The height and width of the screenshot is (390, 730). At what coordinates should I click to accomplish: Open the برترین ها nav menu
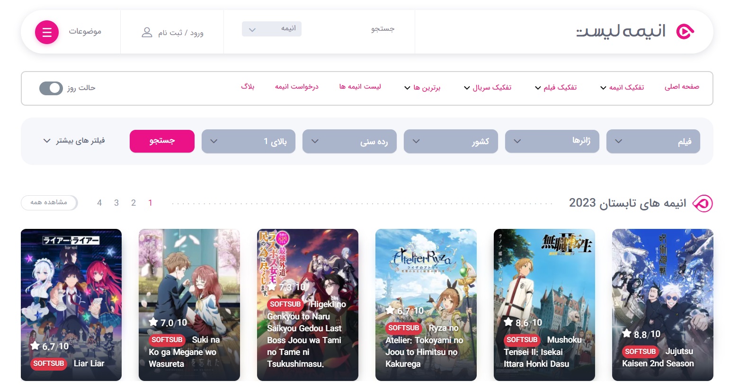(x=422, y=88)
